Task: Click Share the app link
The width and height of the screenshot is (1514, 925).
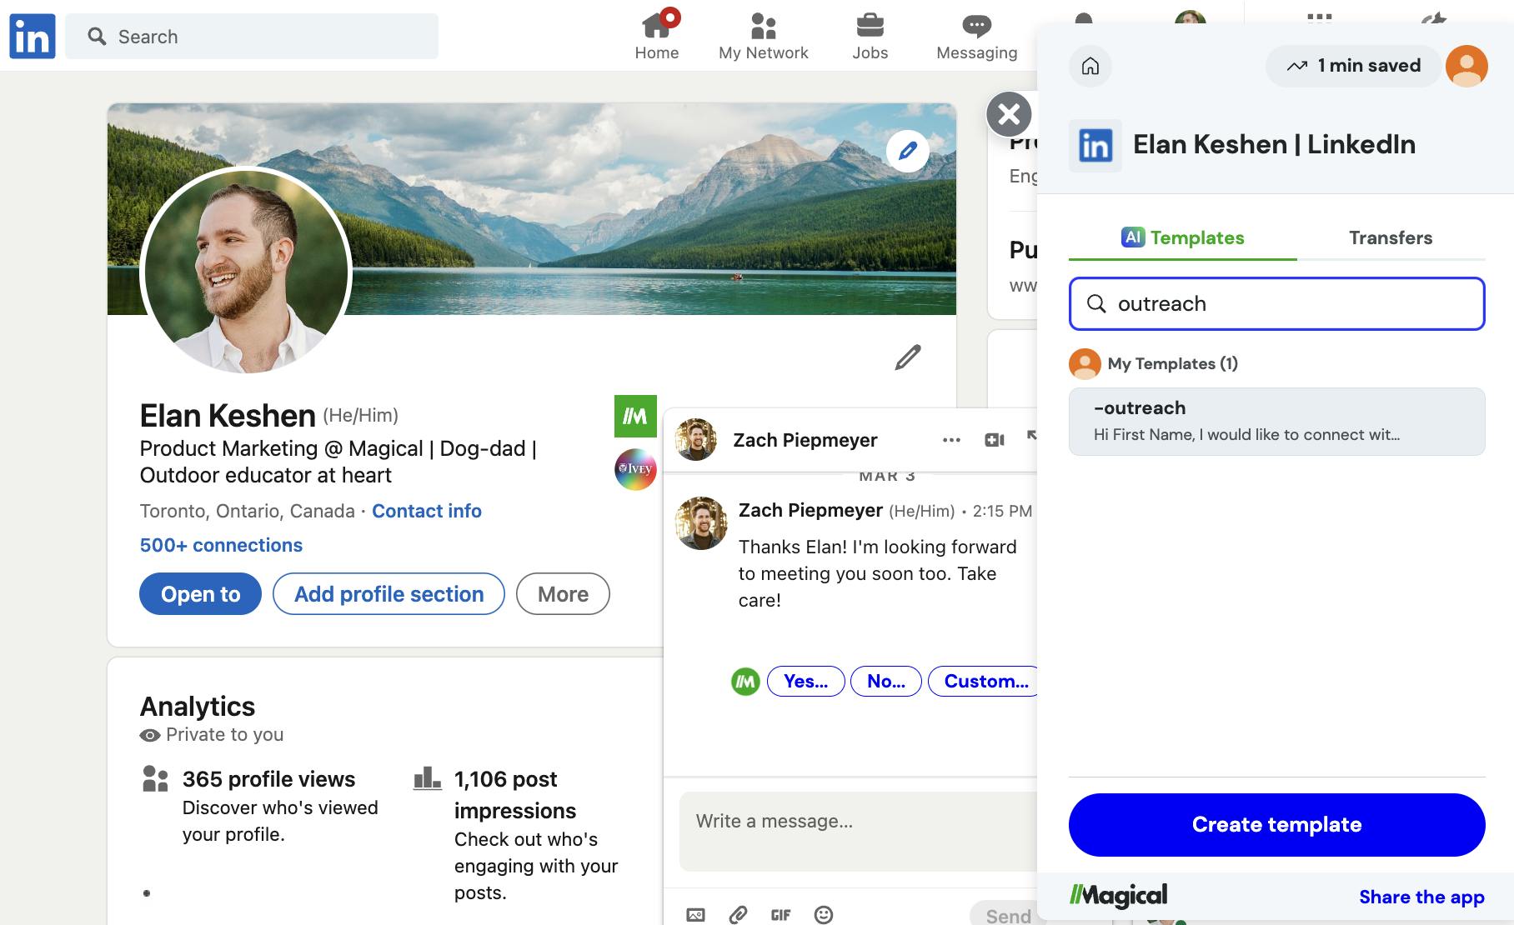Action: [x=1421, y=897]
